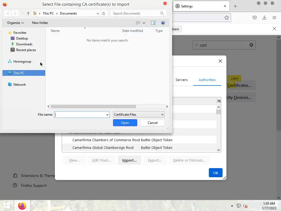This screenshot has height=211, width=281.
Task: Go forward in the file dialog
Action: [x=15, y=13]
